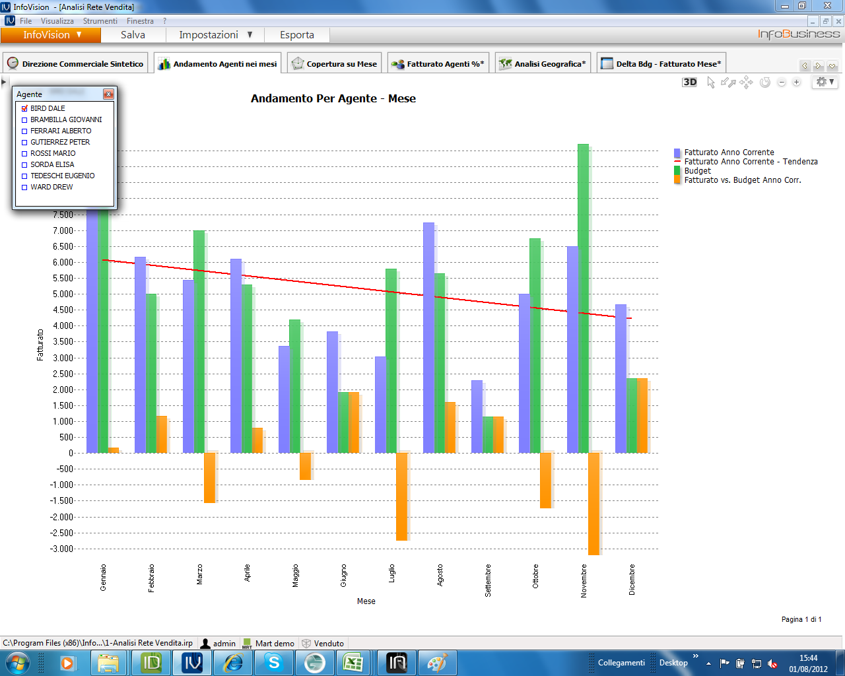Click the InfoVision IU logo in menu bar

[x=10, y=21]
